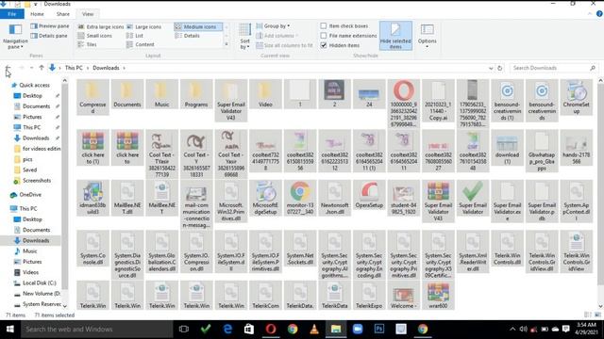Open the File tab
Viewport: 604px width, 339px height.
point(12,14)
